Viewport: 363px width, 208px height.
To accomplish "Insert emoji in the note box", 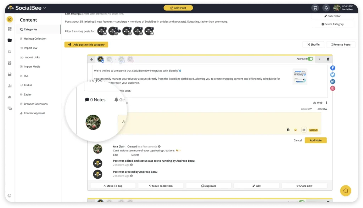I will tap(295, 130).
